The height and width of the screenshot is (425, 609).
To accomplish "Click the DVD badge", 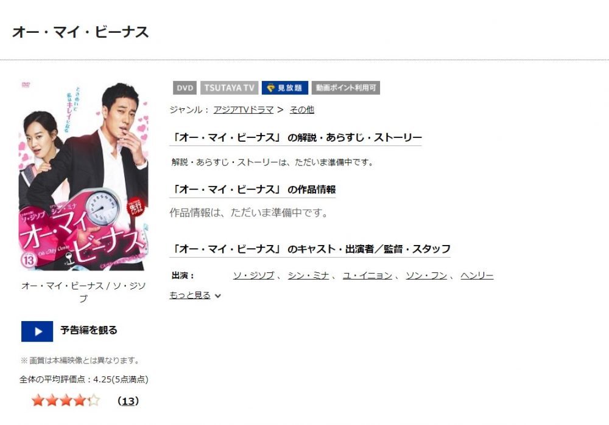I will coord(185,88).
